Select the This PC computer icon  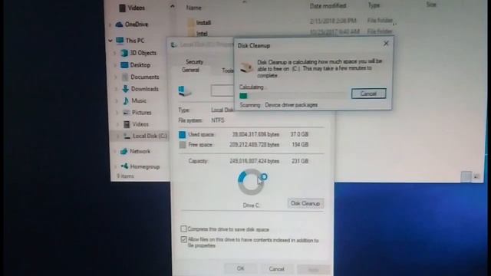tap(120, 41)
